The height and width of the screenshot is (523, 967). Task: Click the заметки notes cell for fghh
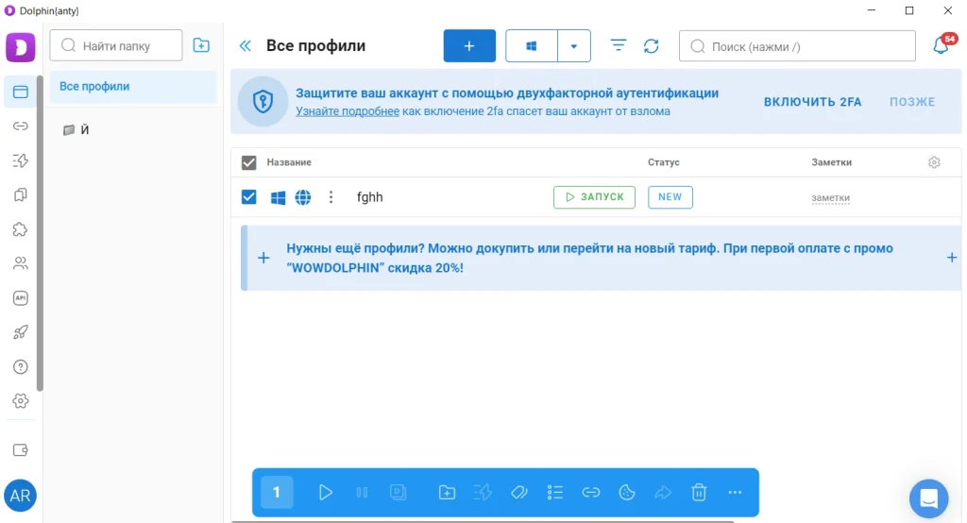coord(830,198)
